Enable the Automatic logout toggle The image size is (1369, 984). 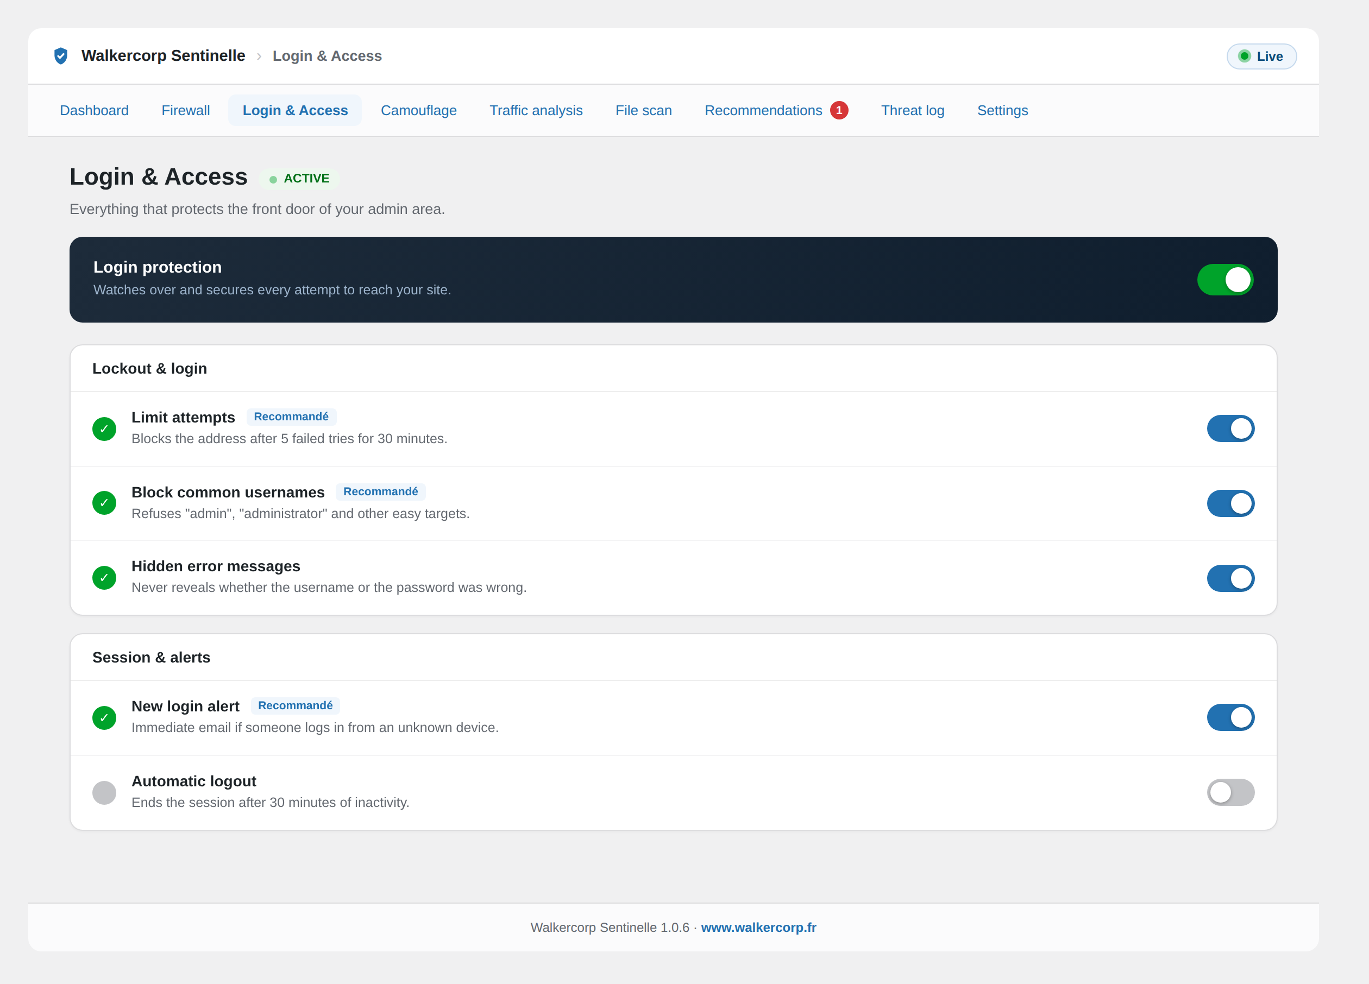(x=1231, y=793)
